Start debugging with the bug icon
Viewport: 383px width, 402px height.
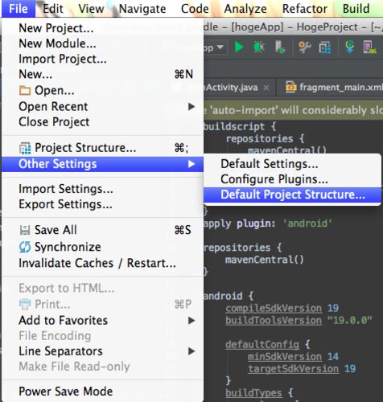click(x=259, y=47)
